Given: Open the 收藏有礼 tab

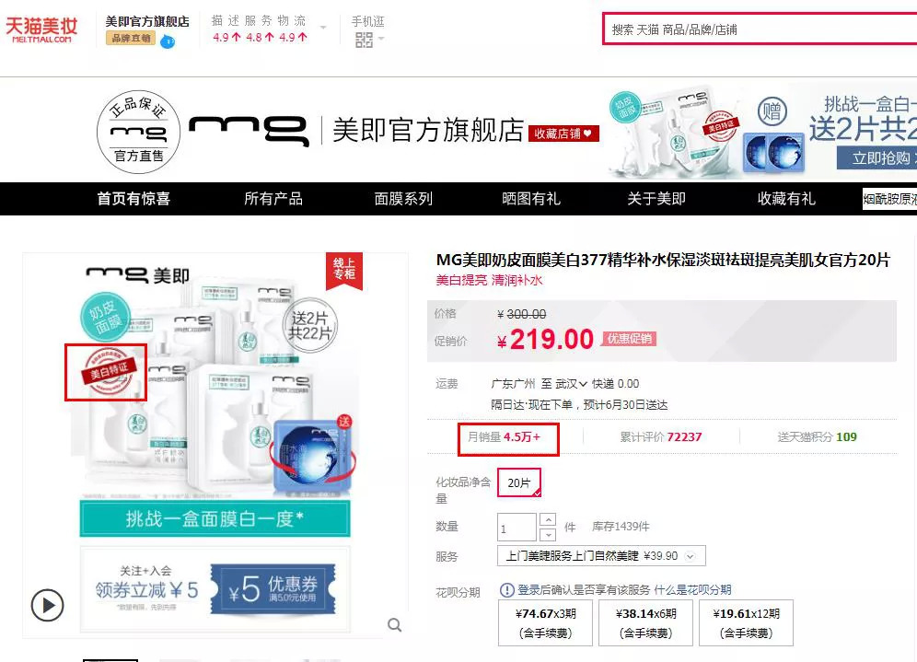Looking at the screenshot, I should point(786,199).
